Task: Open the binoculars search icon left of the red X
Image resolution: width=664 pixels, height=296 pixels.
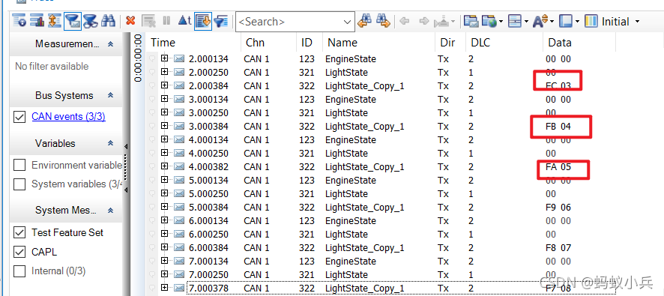Action: point(109,21)
